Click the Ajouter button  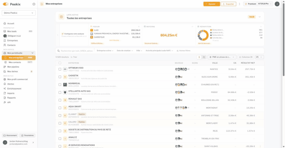pyautogui.click(x=212, y=4)
